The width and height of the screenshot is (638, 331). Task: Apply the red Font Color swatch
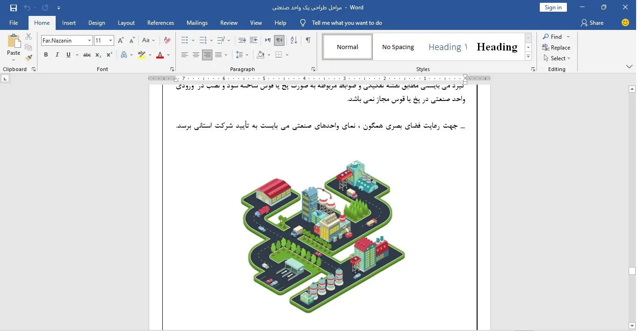point(160,55)
